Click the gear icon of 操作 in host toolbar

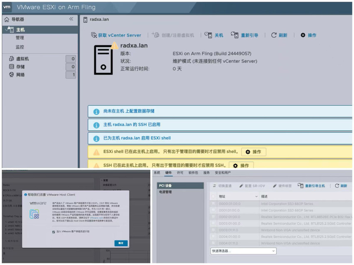pos(303,35)
